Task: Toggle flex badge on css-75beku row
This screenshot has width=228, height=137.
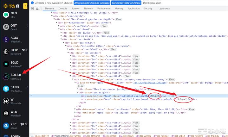Action: (x=104, y=26)
